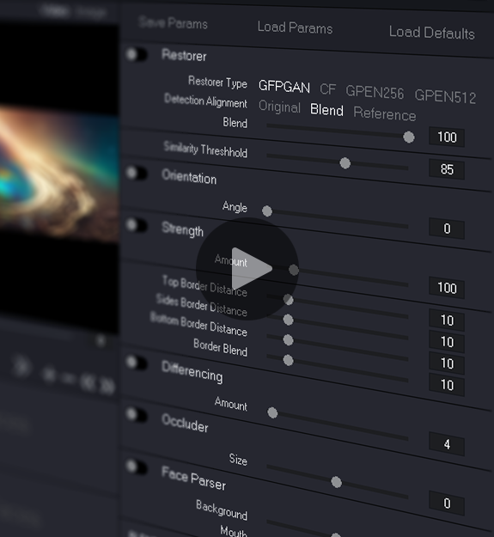The width and height of the screenshot is (494, 537).
Task: Set detection alignment to Original
Action: point(279,107)
